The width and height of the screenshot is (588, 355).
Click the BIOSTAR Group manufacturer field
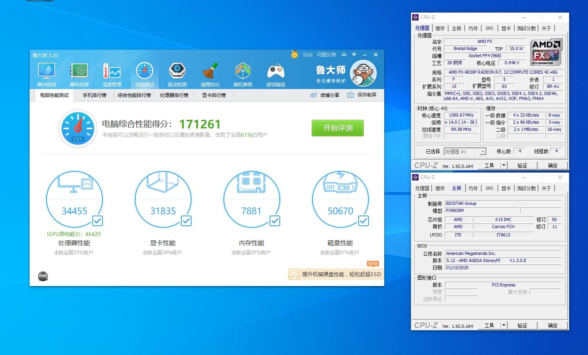click(503, 203)
